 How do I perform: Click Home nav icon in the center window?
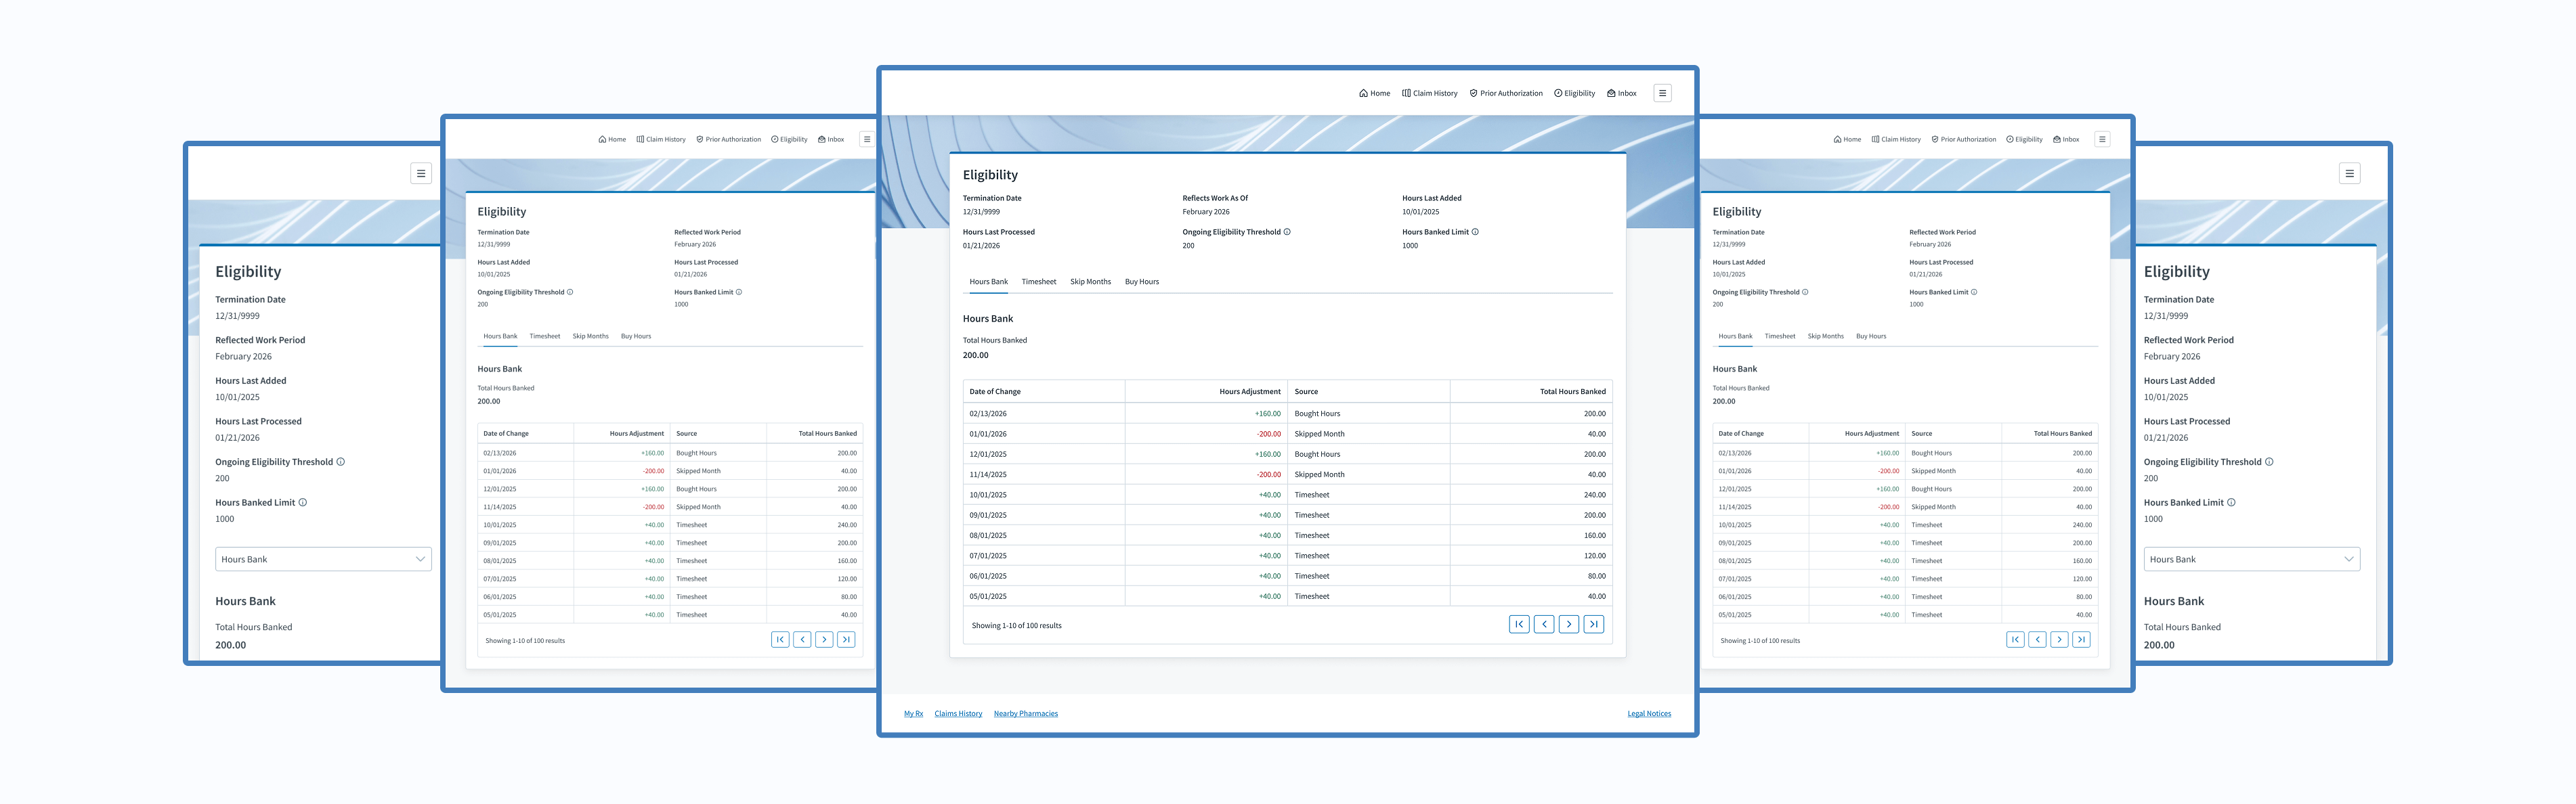coord(1364,93)
